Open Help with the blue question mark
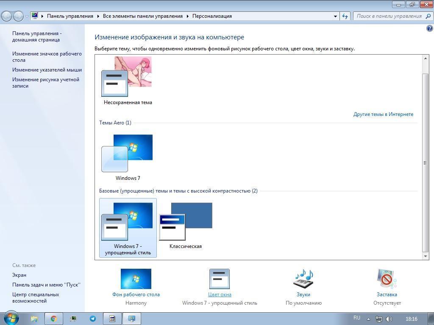434x325 pixels. pyautogui.click(x=430, y=28)
